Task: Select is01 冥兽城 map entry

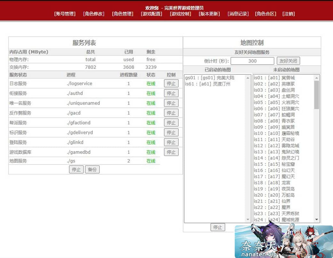Action: coord(283,78)
